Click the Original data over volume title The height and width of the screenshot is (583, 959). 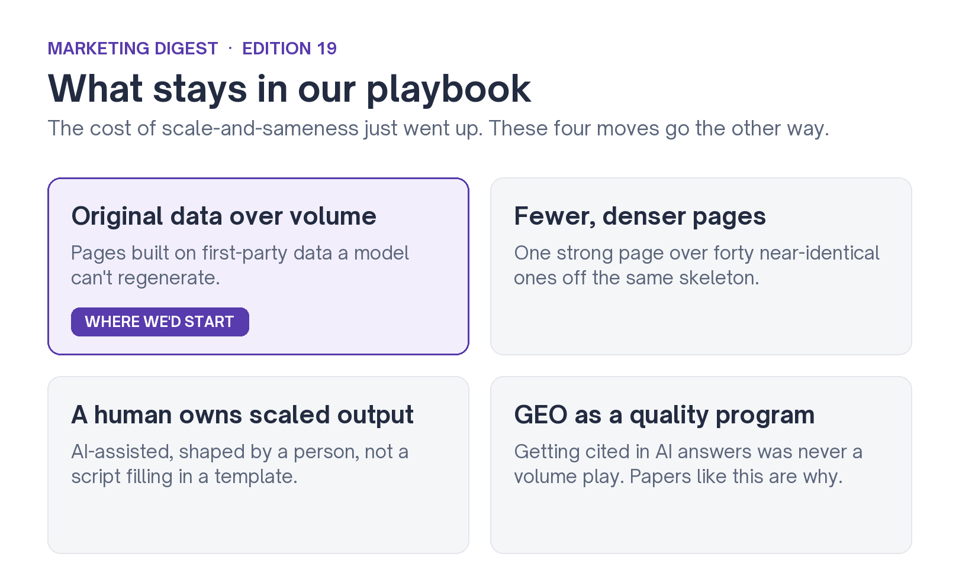[224, 216]
